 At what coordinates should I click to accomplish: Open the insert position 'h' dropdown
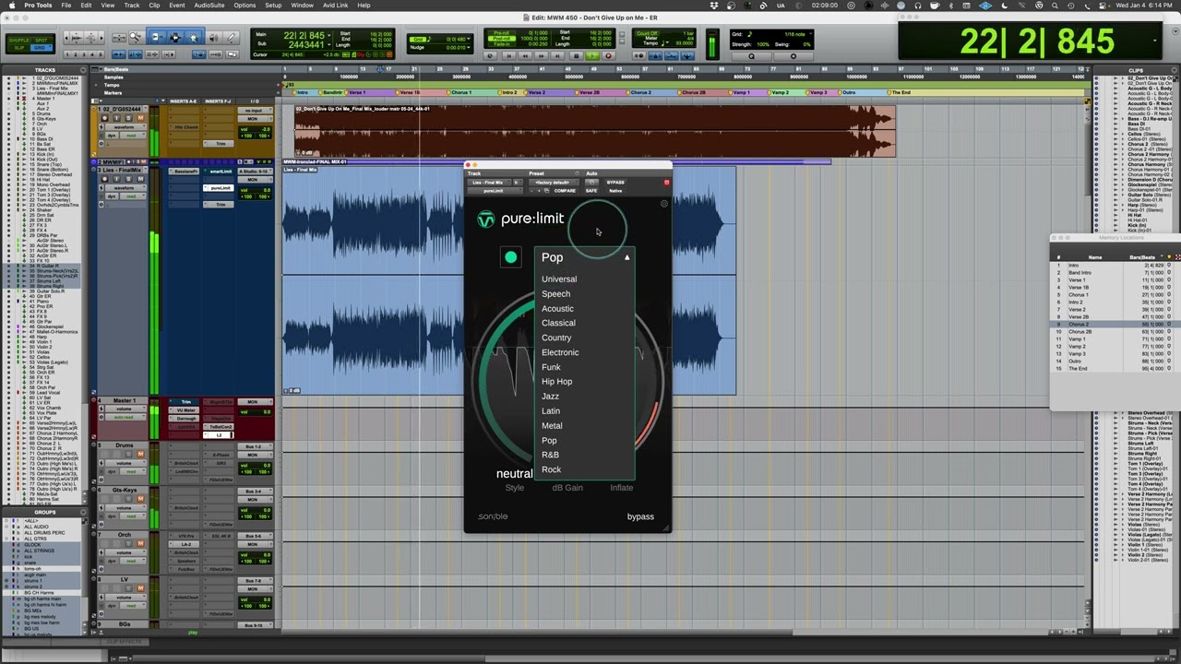[517, 183]
